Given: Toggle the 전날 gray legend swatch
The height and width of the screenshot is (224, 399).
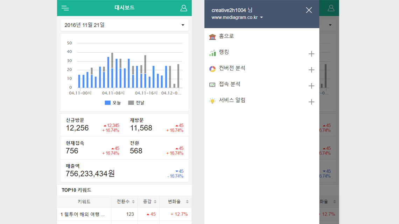Looking at the screenshot, I should [x=131, y=103].
